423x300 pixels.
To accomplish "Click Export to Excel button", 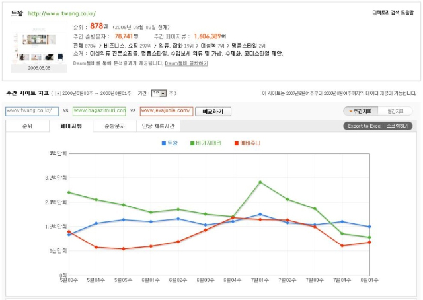I will tap(364, 126).
